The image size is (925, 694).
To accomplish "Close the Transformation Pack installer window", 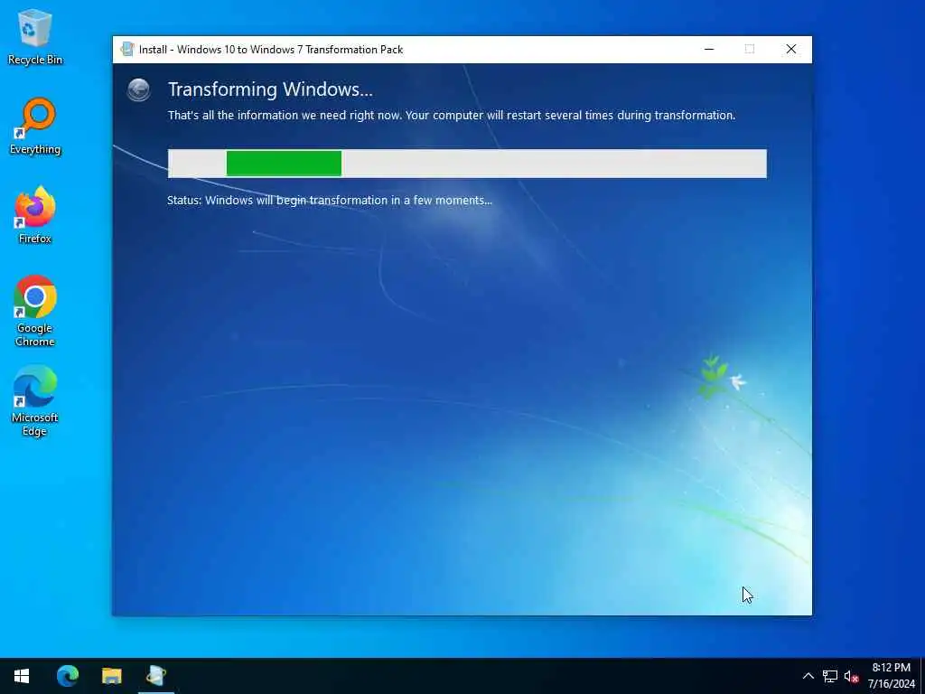I will point(791,49).
